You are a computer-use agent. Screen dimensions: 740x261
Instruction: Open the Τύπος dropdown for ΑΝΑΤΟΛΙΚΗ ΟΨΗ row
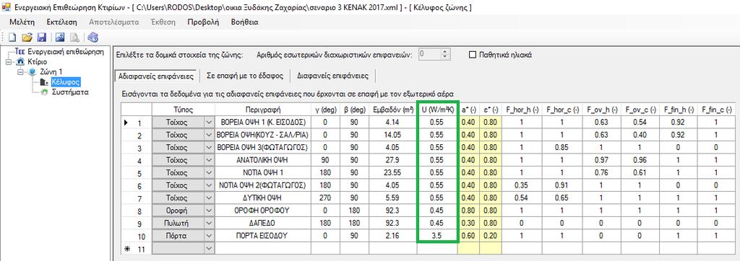209,160
